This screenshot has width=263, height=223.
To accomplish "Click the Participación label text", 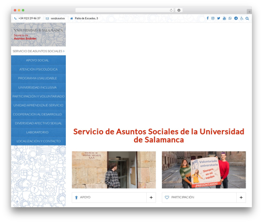I will click(183, 197).
